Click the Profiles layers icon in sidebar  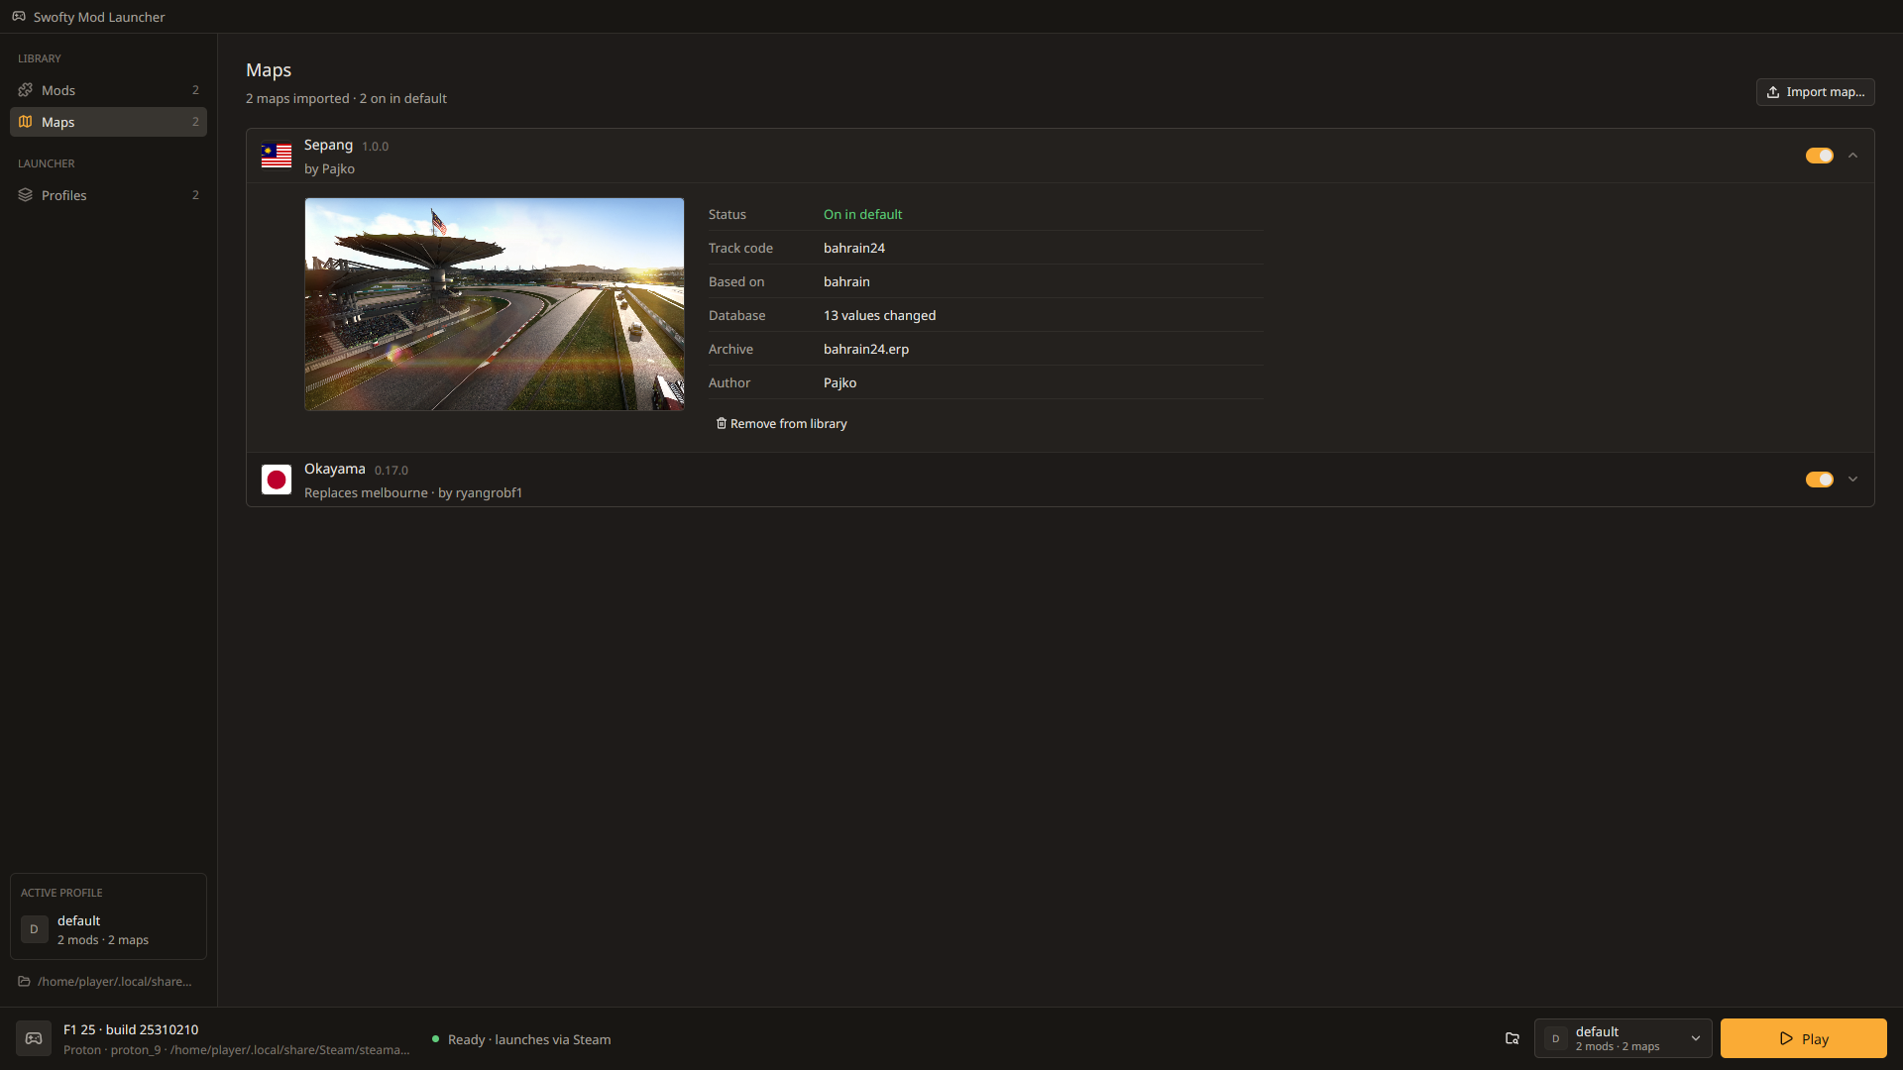(26, 195)
